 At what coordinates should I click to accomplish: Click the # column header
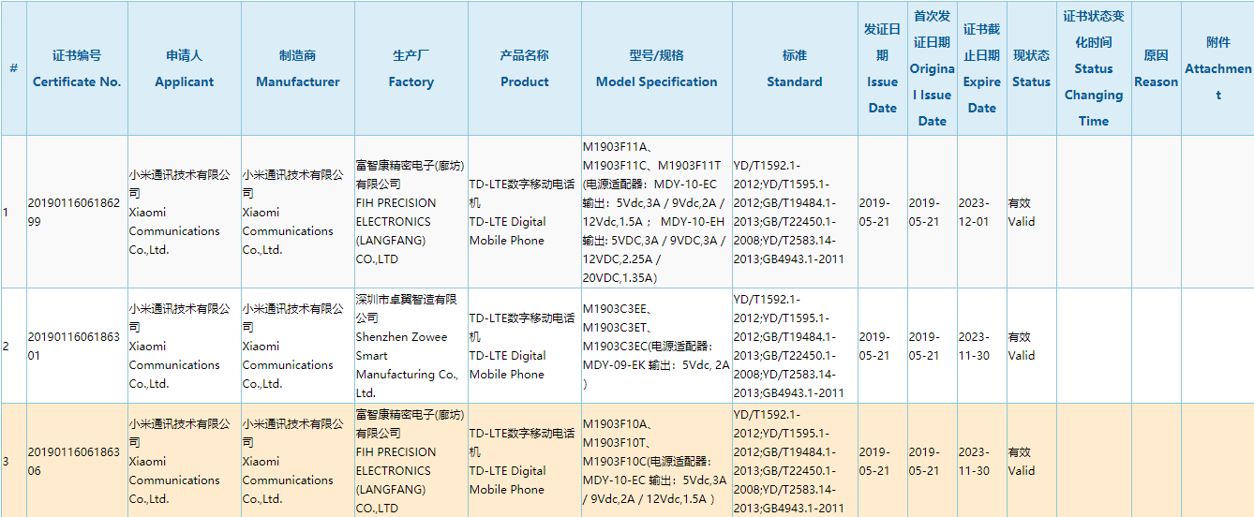13,68
